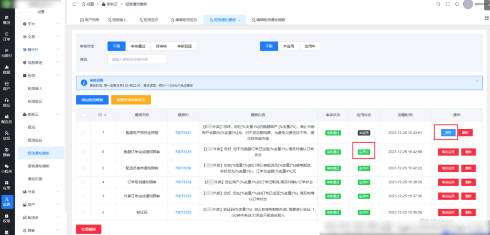Open 短信验证 menu item
The width and height of the screenshot is (490, 235).
pos(35,101)
